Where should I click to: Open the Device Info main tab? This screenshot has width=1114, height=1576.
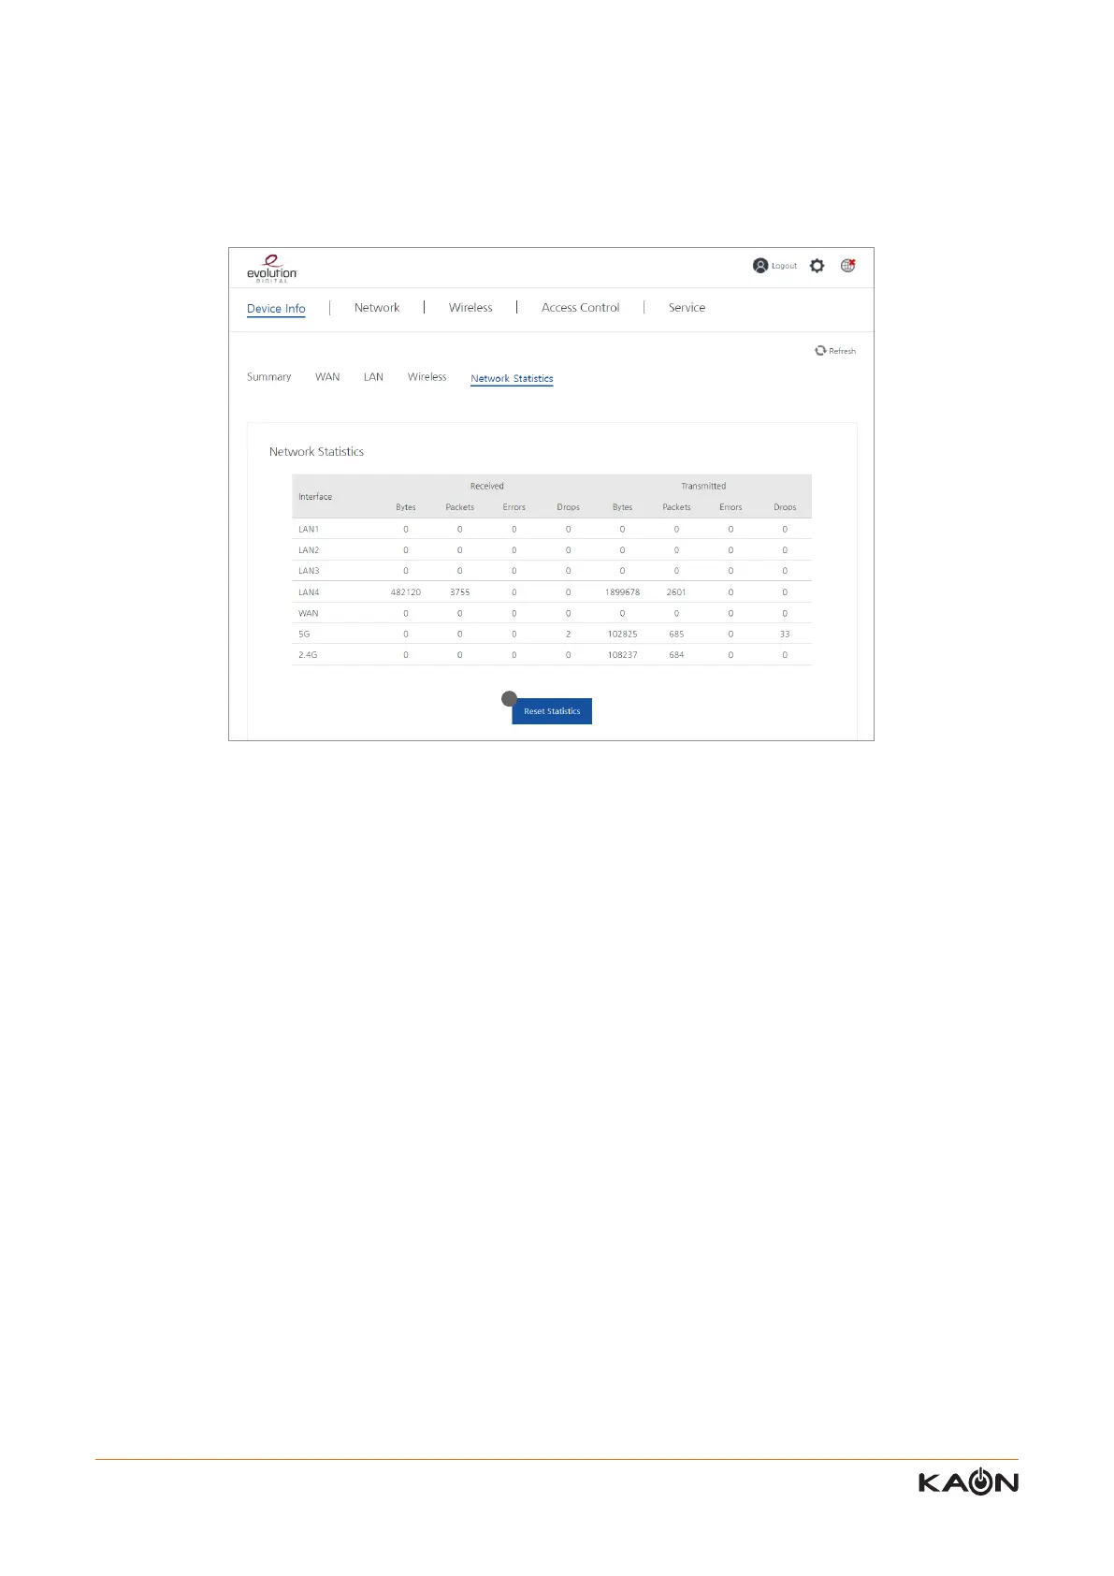[x=276, y=308]
